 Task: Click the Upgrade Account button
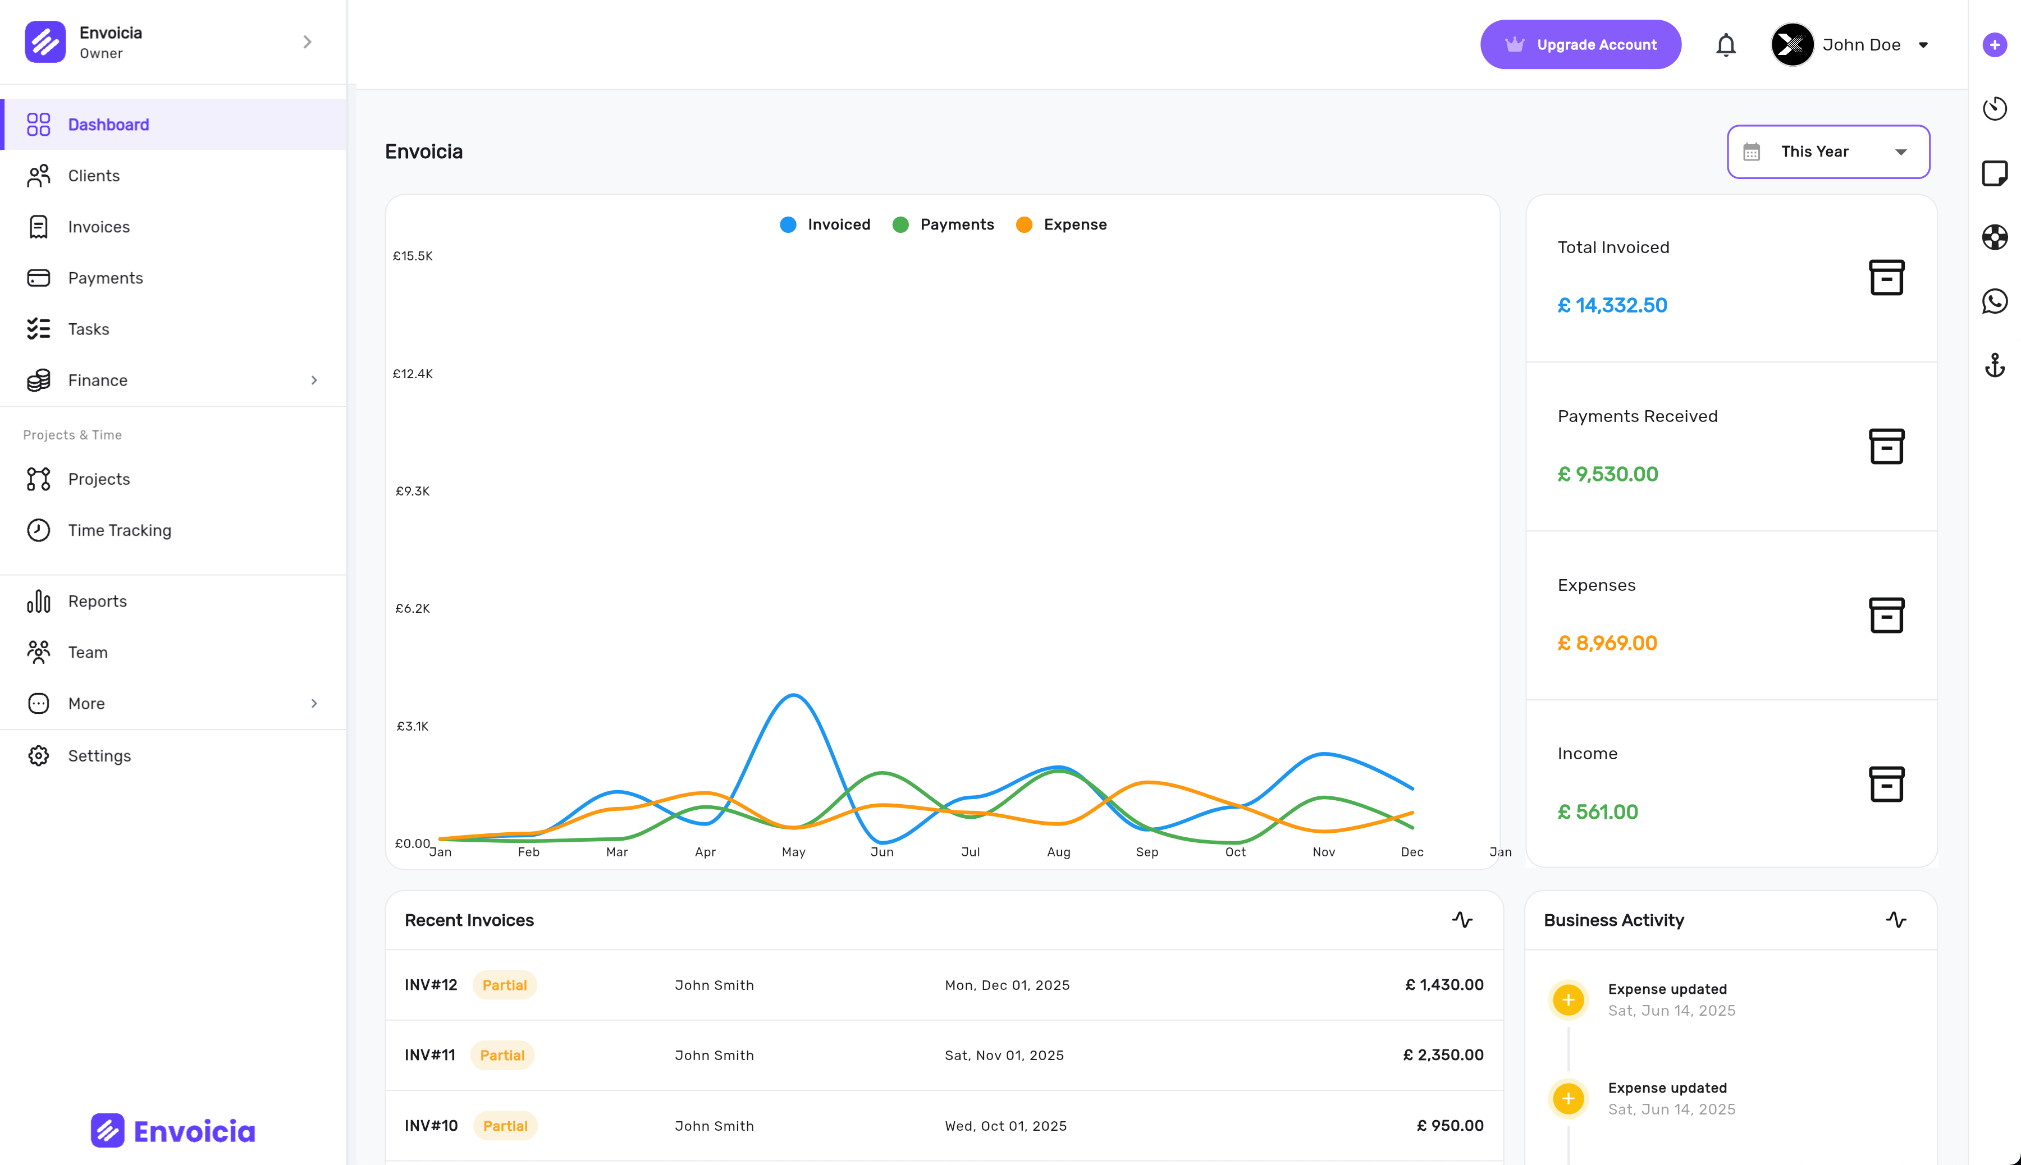1580,45
